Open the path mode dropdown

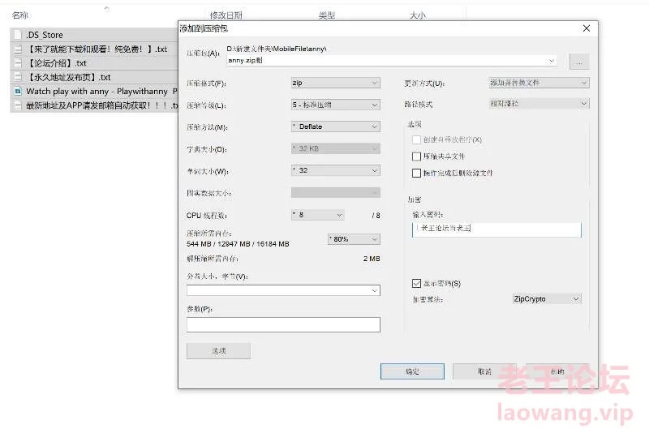539,104
